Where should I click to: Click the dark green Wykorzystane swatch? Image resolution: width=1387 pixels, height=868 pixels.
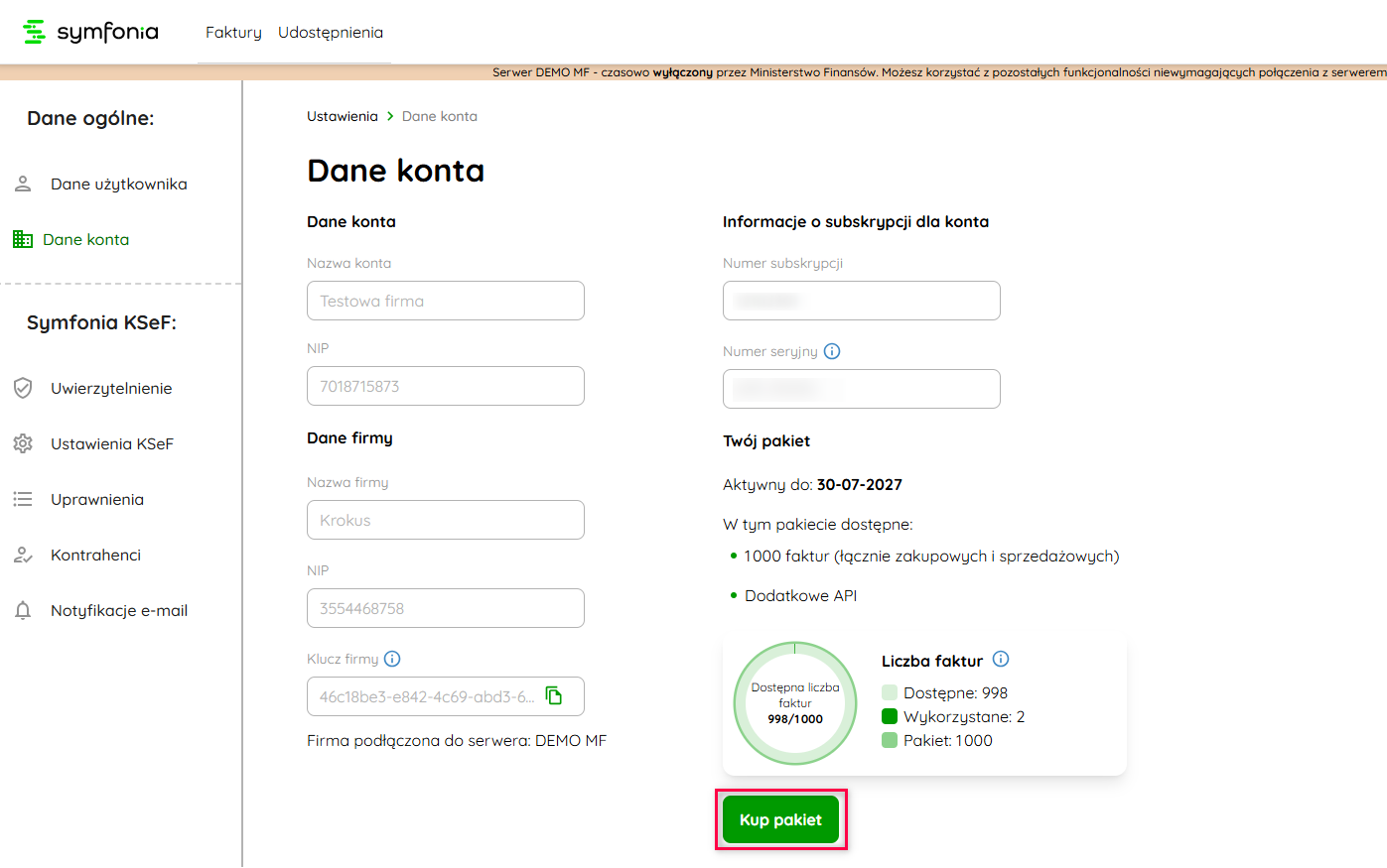pyautogui.click(x=890, y=716)
